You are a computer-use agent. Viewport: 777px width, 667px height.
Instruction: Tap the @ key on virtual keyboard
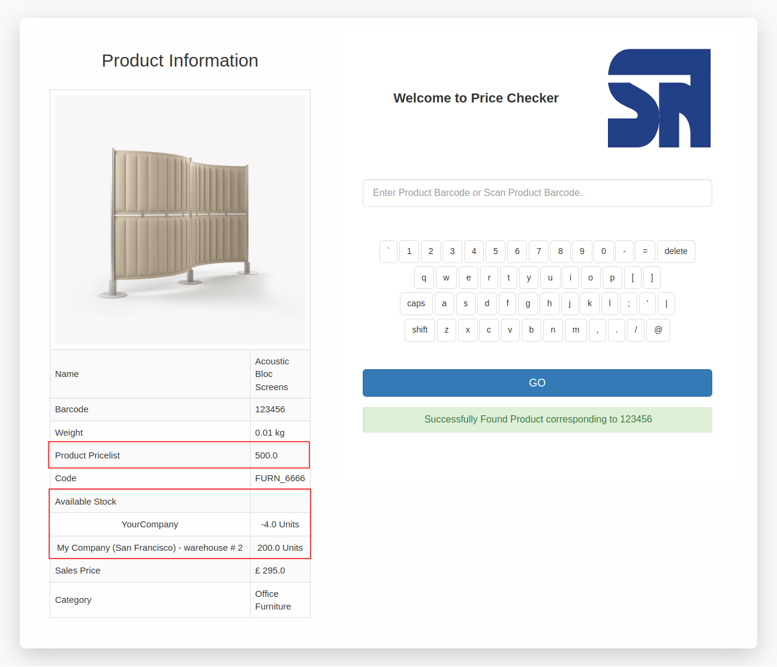(x=658, y=330)
